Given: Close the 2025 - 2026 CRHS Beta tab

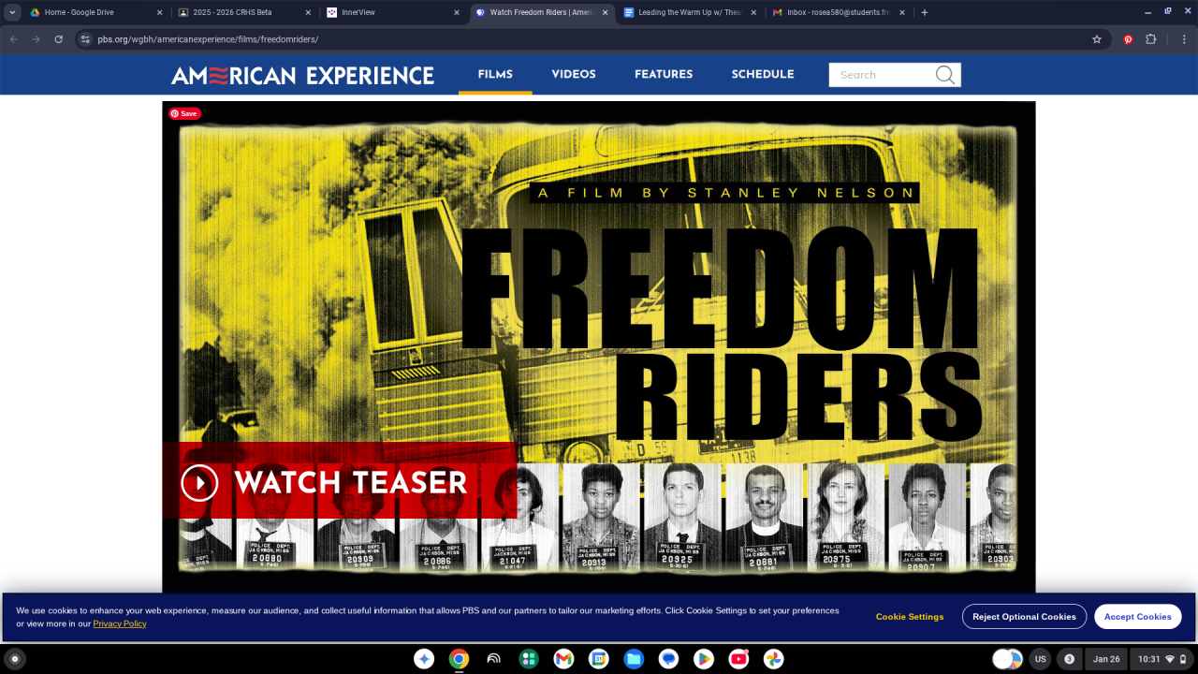Looking at the screenshot, I should click(308, 12).
